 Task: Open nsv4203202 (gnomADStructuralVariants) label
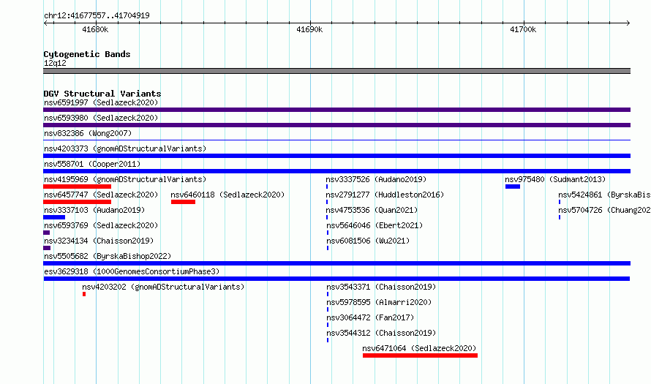point(163,287)
